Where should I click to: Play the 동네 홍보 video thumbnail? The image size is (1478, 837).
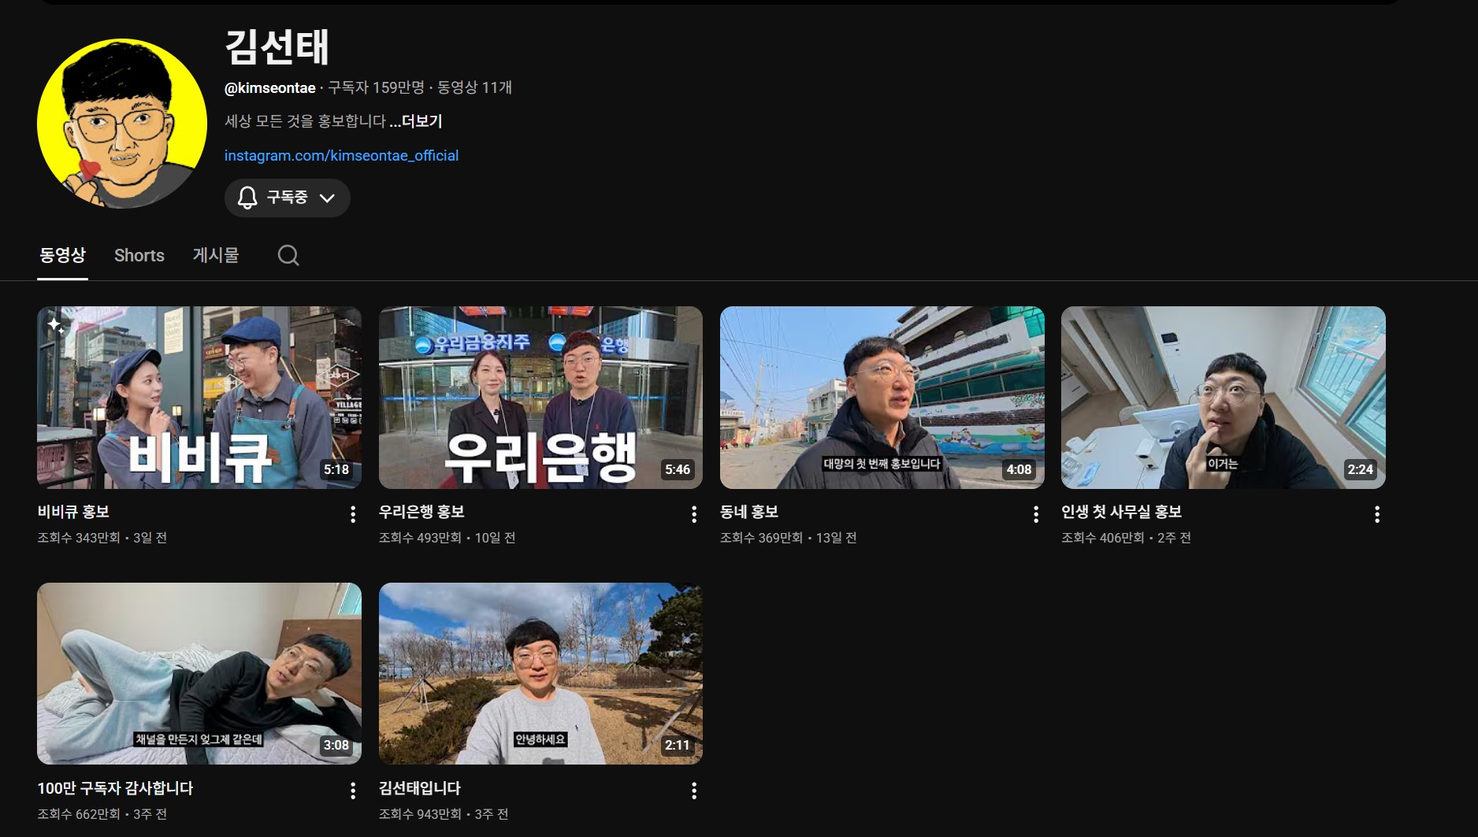pyautogui.click(x=882, y=397)
